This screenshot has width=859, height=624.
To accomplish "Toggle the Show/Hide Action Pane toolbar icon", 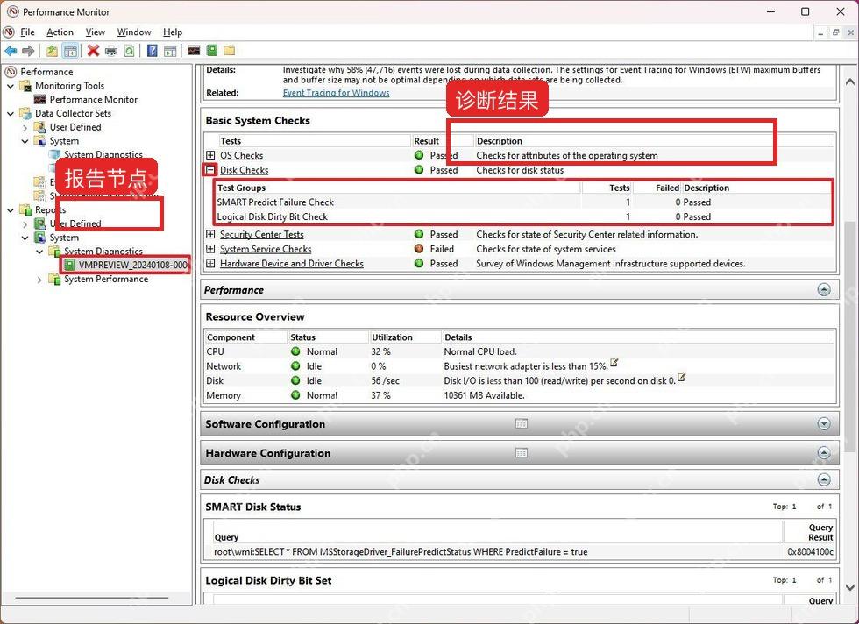I will point(170,51).
